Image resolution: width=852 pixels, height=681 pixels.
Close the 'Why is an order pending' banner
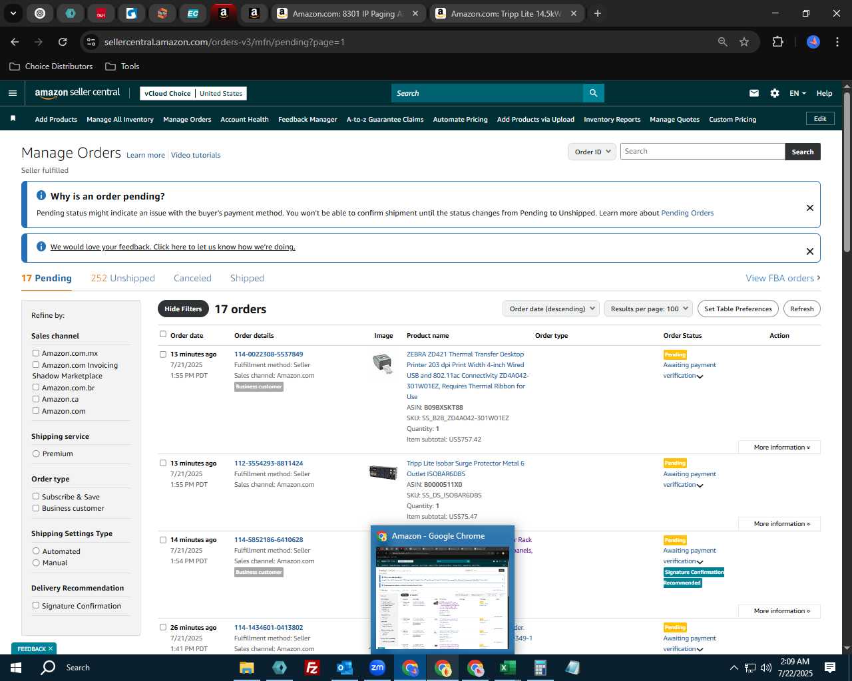tap(809, 207)
